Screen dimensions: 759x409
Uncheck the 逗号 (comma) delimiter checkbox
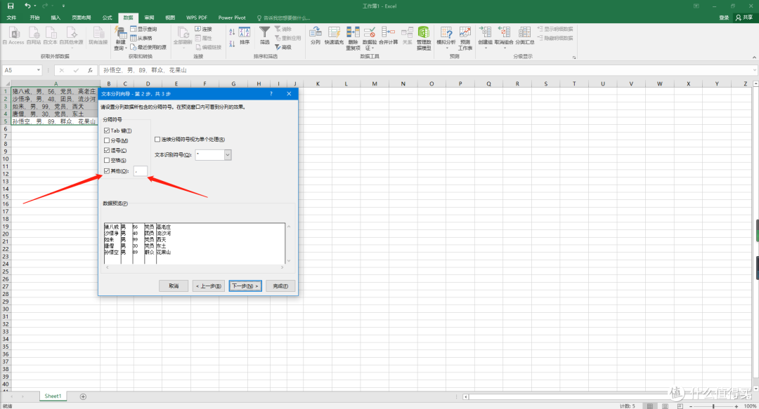(107, 150)
